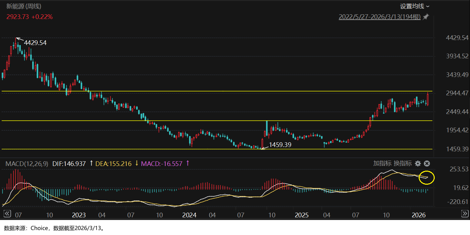Click the MACD:-16.557 value

tap(162, 164)
